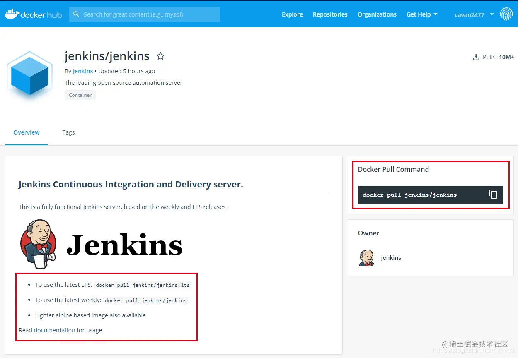Open the jenkins publisher link
Viewport: 518px width, 358px height.
[83, 71]
